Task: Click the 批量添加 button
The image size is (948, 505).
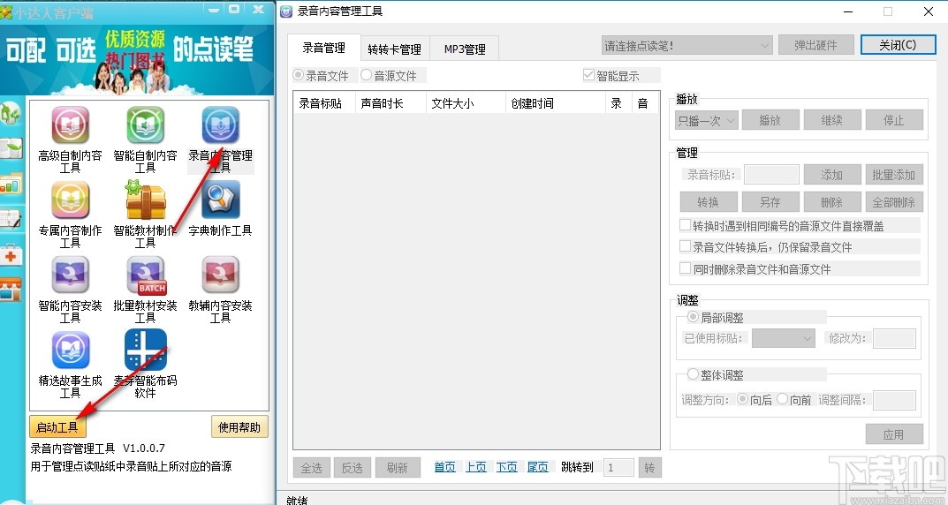Action: (x=893, y=175)
